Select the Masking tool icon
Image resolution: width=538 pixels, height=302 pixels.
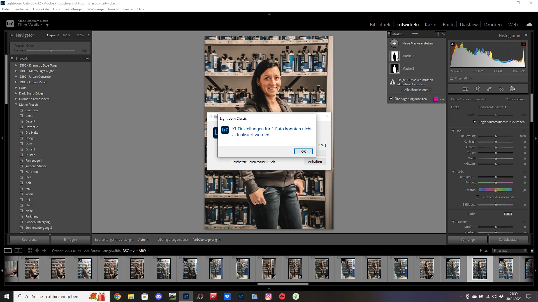512,89
